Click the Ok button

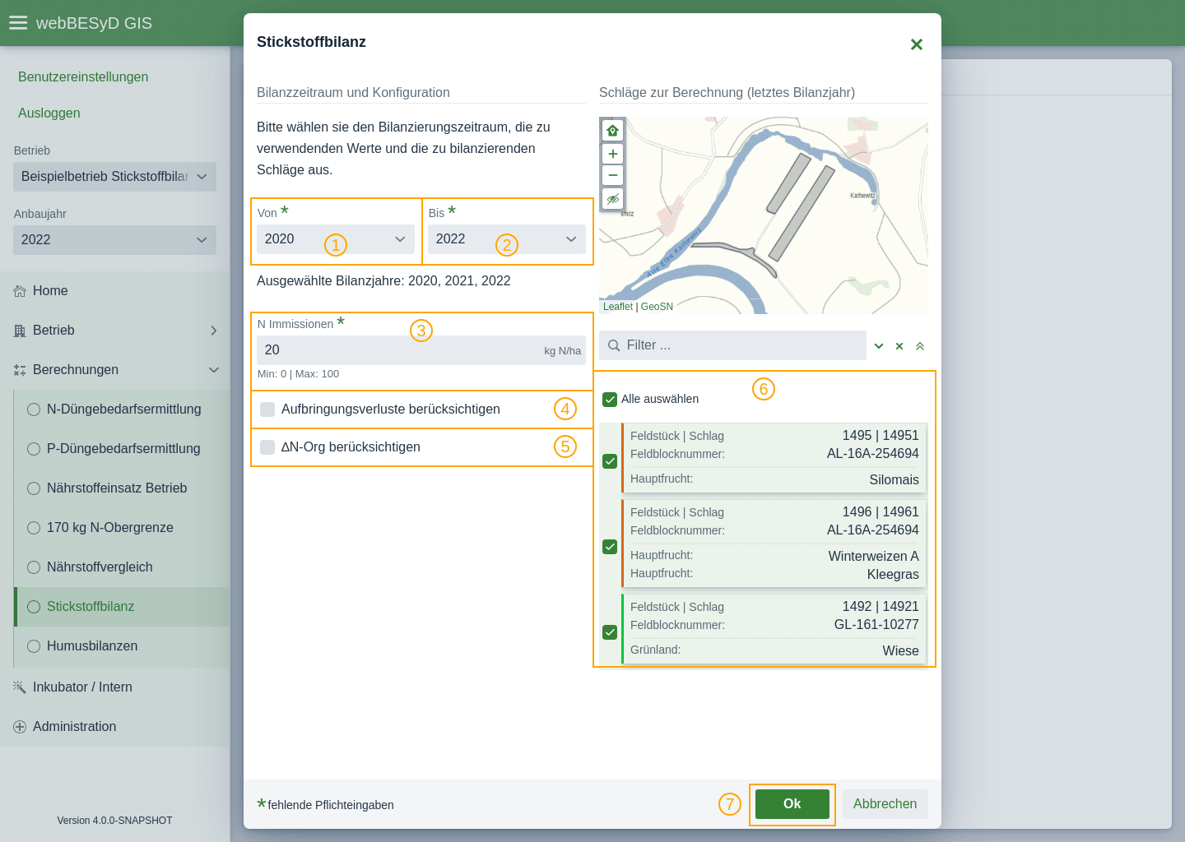(792, 804)
